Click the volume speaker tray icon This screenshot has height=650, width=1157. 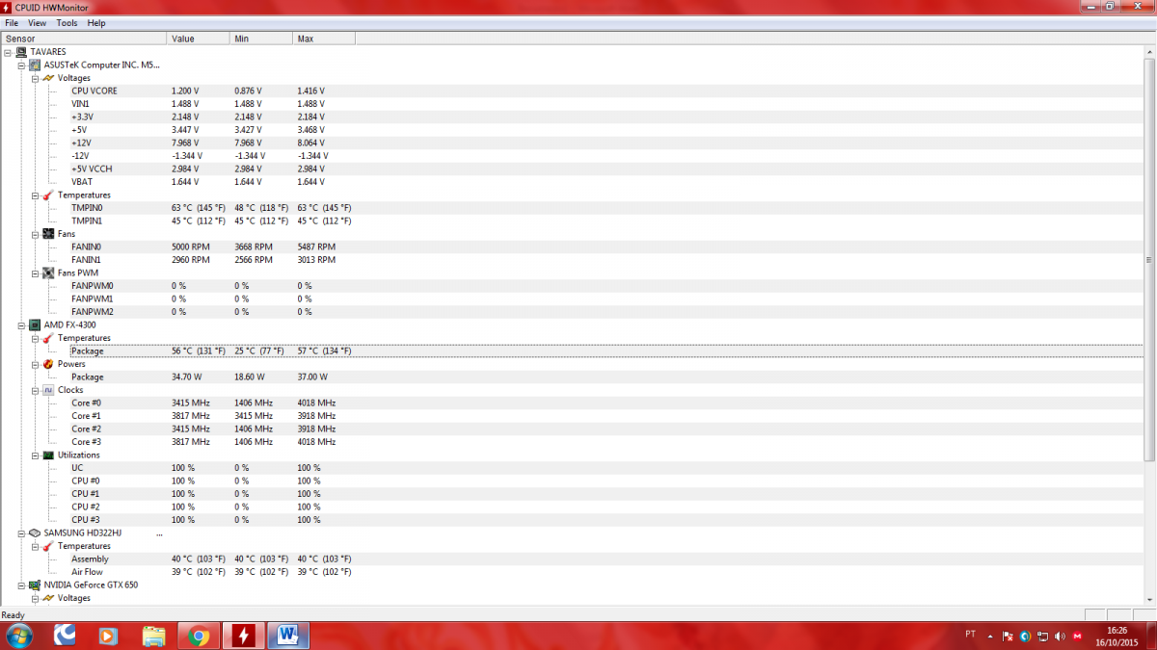coord(1059,637)
